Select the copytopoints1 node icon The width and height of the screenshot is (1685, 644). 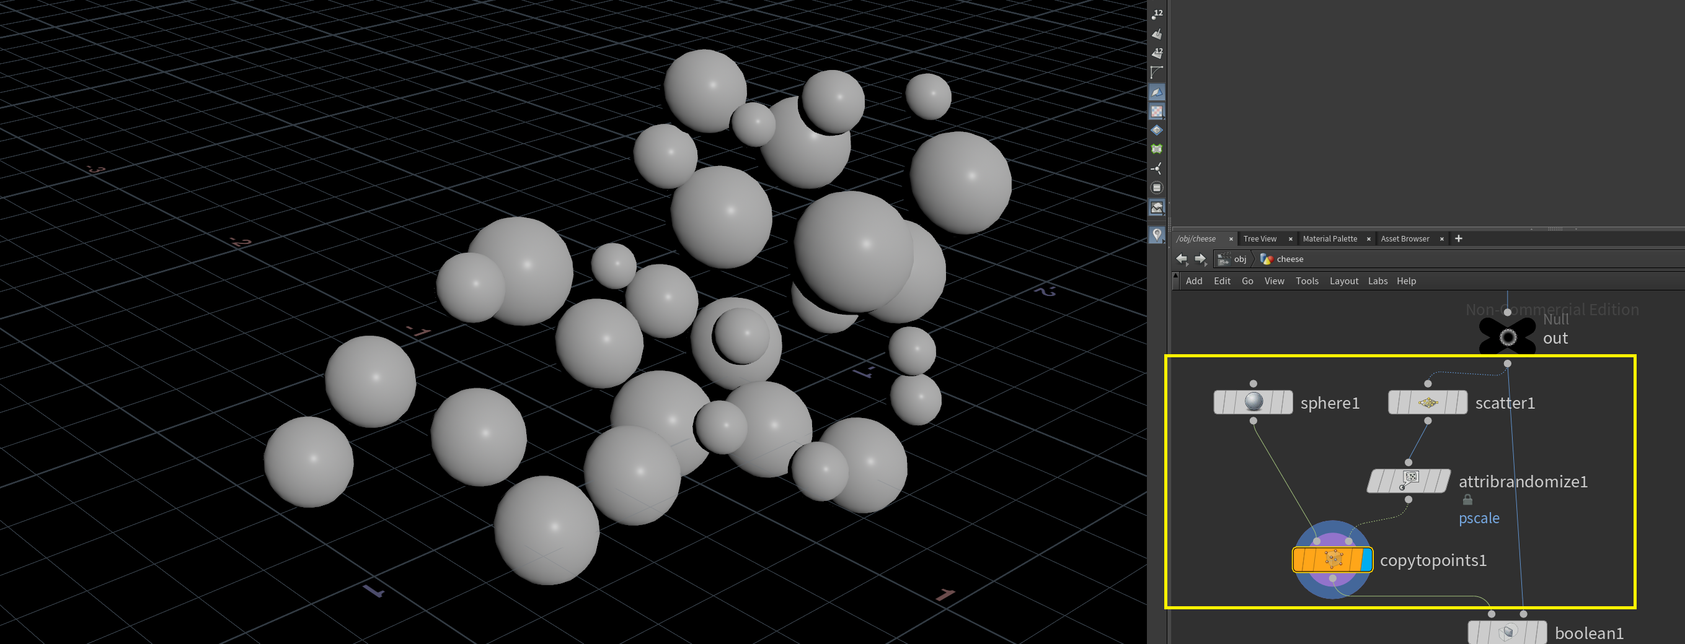tap(1332, 560)
